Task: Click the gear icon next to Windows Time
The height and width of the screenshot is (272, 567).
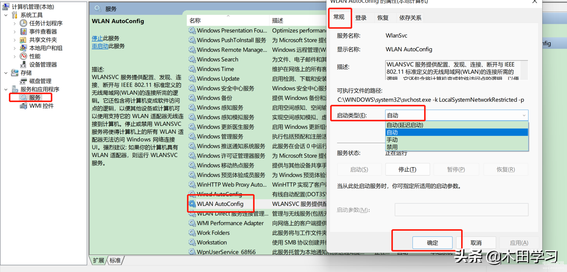Action: click(192, 69)
